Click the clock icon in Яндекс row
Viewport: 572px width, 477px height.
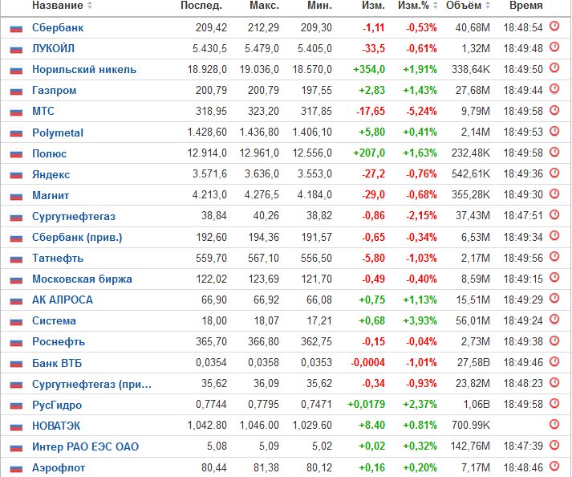(x=554, y=173)
